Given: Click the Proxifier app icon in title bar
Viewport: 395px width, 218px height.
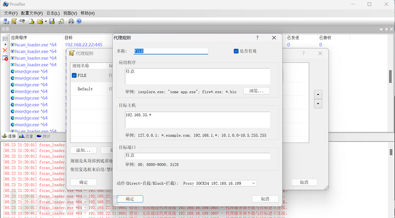Looking at the screenshot, I should click(x=6, y=4).
